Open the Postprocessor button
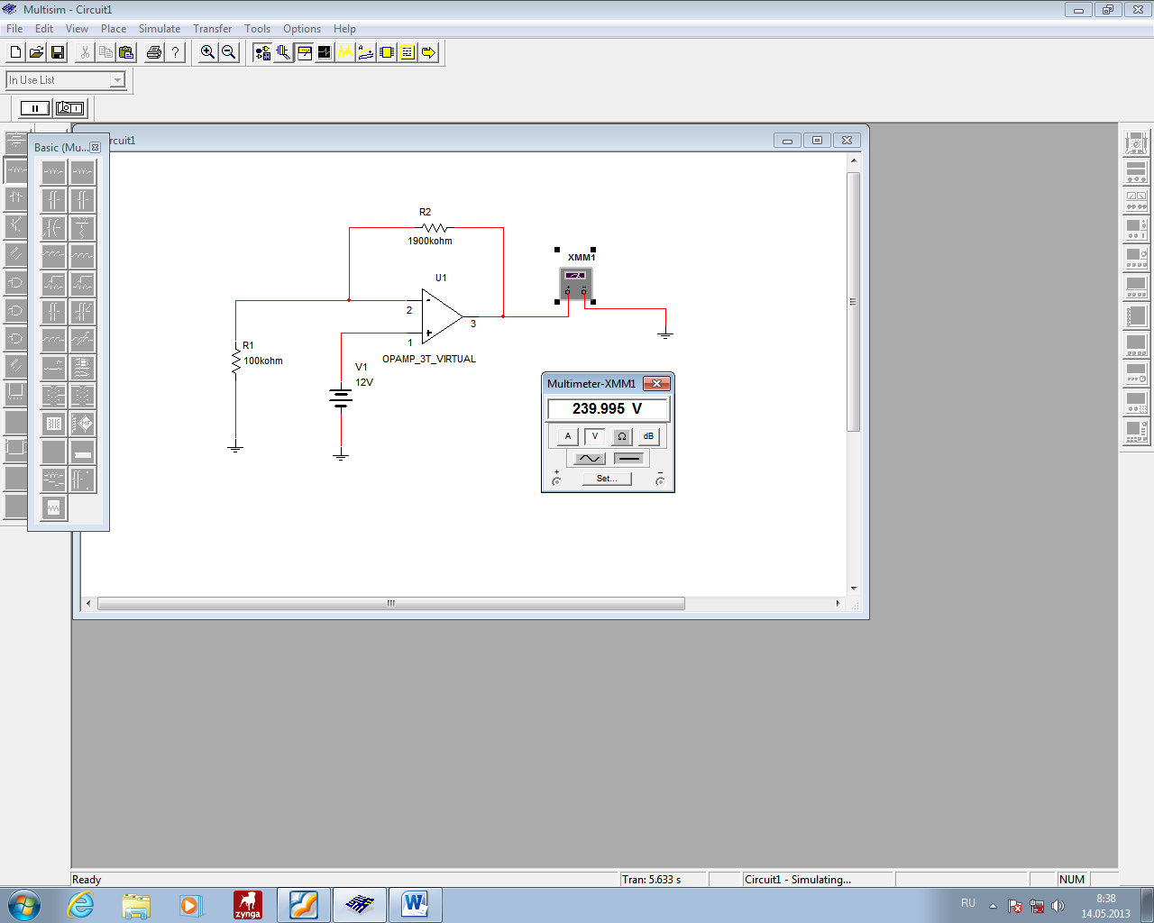Screen dimensions: 1154x923 click(366, 52)
